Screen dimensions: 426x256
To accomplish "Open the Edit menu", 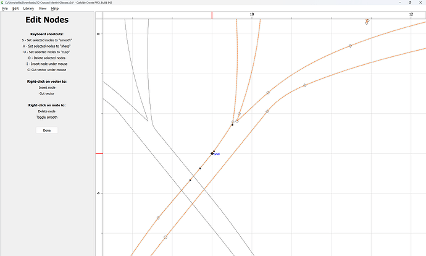I will [x=15, y=9].
